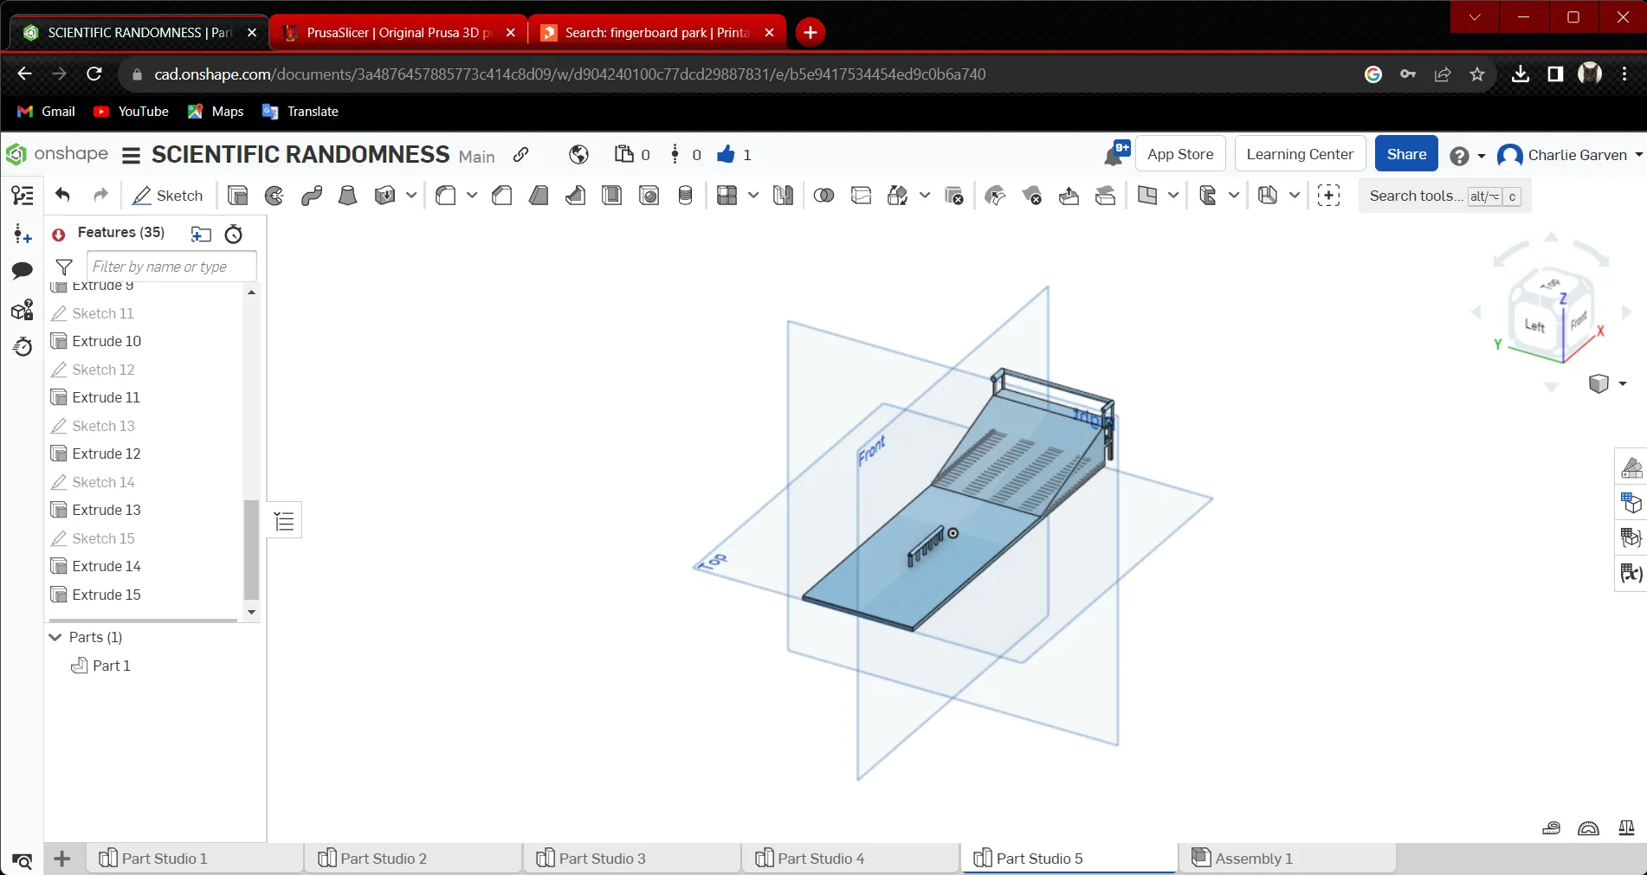The height and width of the screenshot is (875, 1647).
Task: Switch to Part Studio 3 tab
Action: click(x=602, y=859)
